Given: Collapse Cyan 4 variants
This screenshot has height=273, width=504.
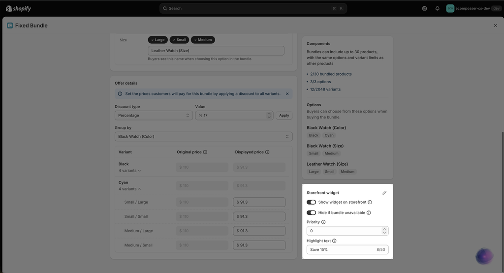Looking at the screenshot, I should [x=129, y=189].
